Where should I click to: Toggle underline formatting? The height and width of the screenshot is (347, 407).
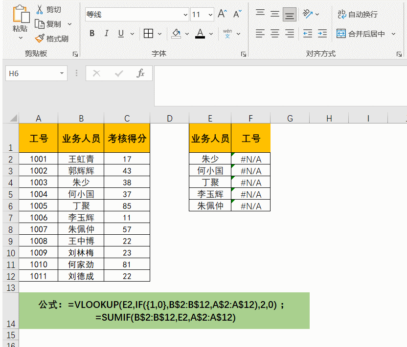(x=120, y=33)
